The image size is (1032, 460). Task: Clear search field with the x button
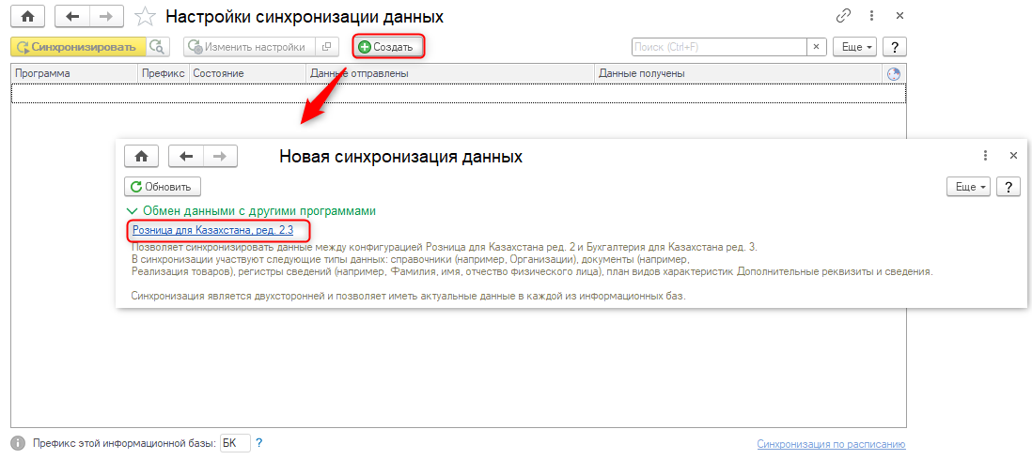817,47
